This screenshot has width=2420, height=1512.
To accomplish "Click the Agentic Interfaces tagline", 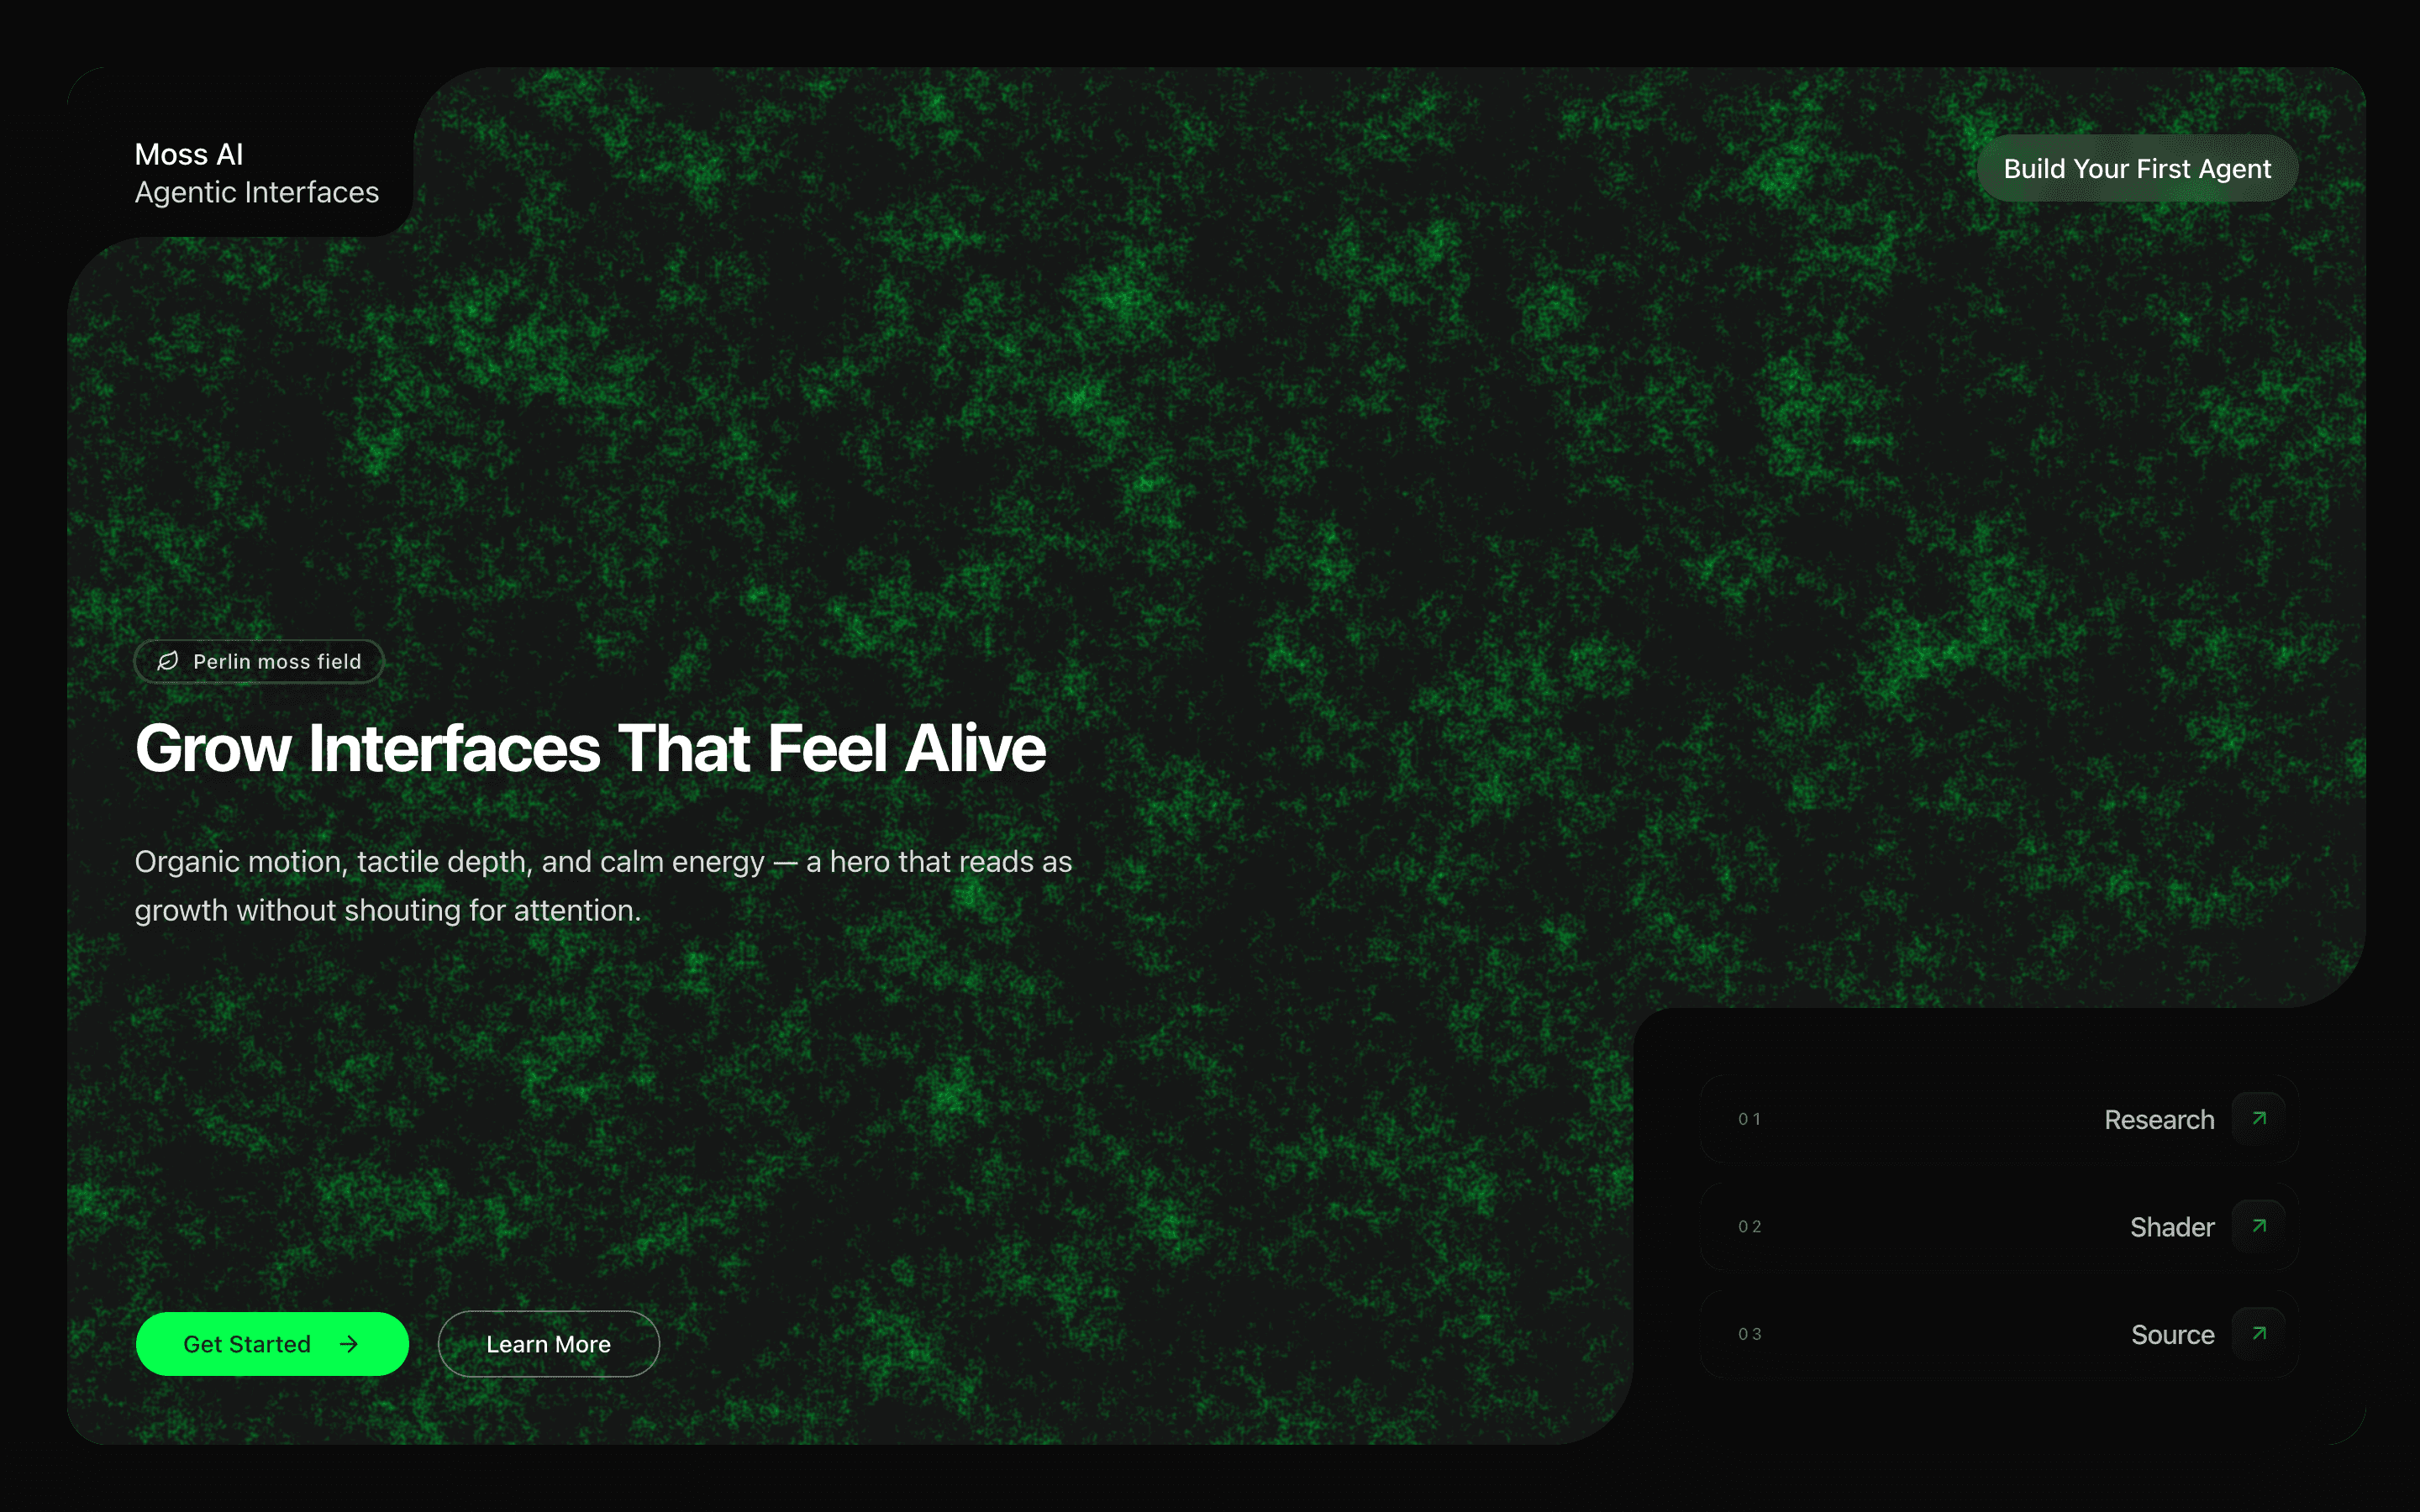I will pyautogui.click(x=257, y=192).
